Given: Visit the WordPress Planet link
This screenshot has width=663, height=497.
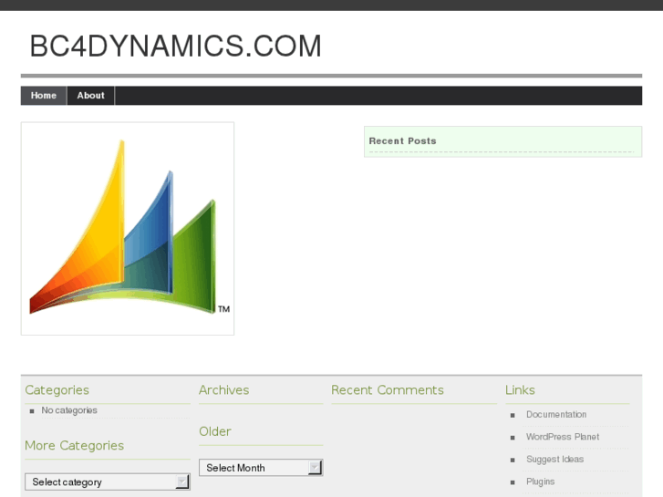Looking at the screenshot, I should [x=563, y=437].
